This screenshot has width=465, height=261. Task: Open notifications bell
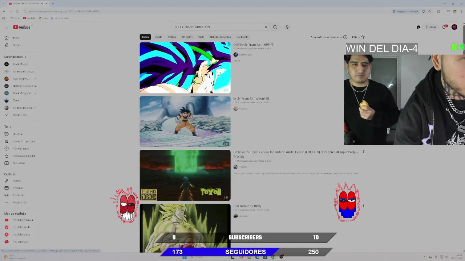(x=444, y=27)
